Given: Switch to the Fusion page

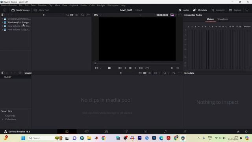Looking at the screenshot, I should click(x=126, y=131).
